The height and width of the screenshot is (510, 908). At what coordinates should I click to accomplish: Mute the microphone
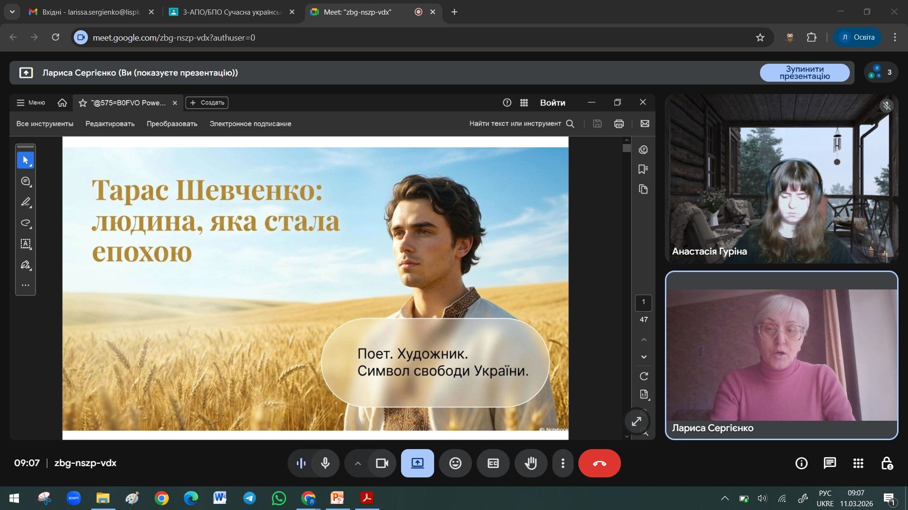(325, 463)
